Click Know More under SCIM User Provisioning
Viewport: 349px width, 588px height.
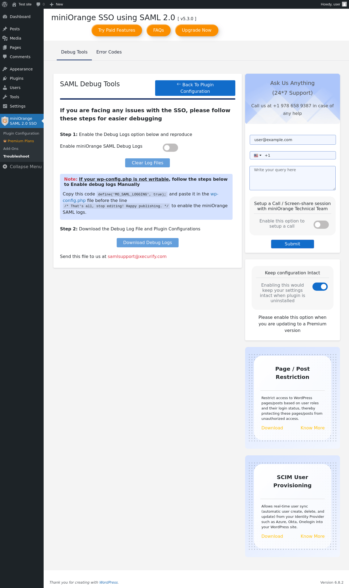pos(312,536)
